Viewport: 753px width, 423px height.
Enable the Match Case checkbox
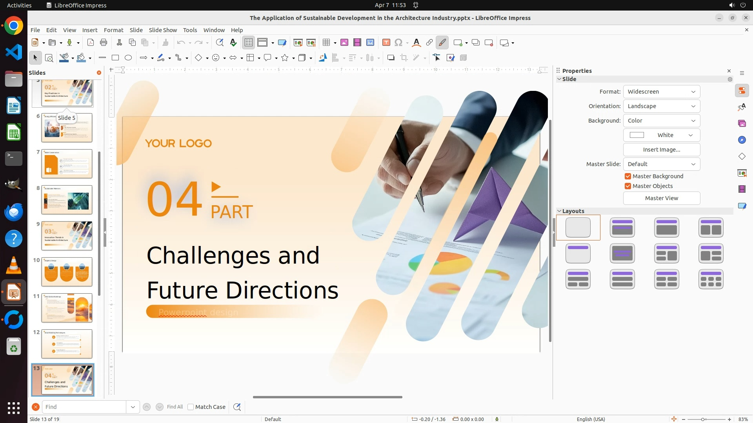[191, 407]
